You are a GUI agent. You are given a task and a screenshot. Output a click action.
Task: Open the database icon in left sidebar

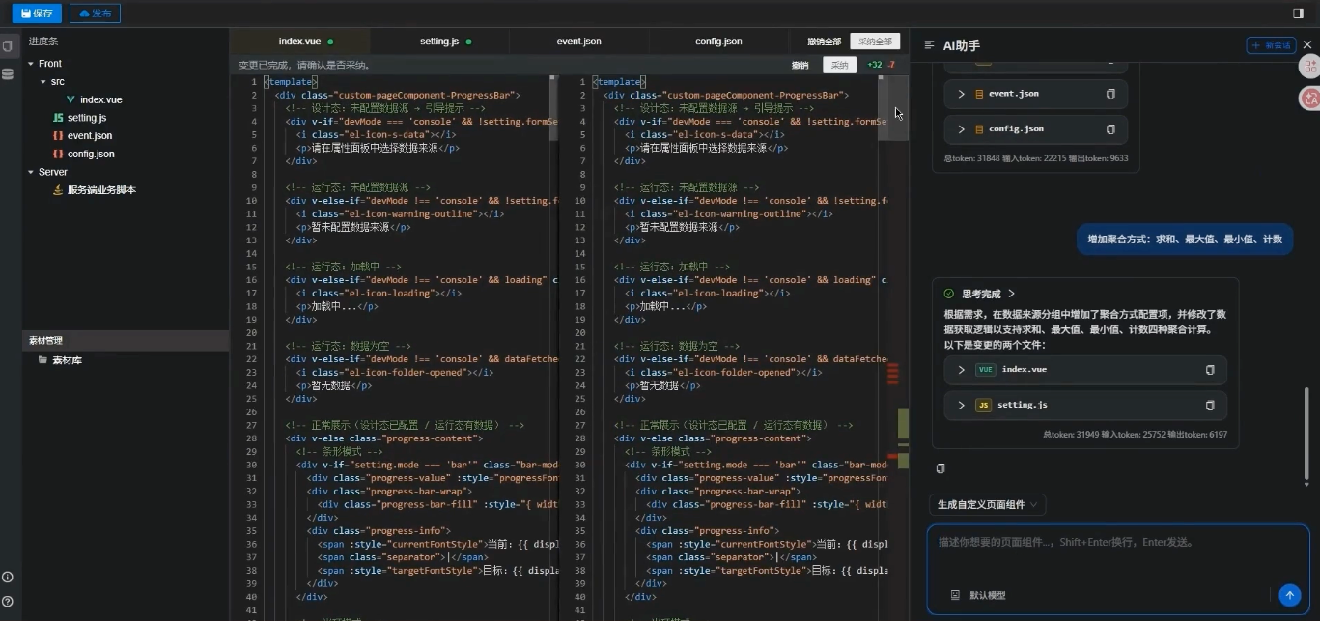point(8,73)
